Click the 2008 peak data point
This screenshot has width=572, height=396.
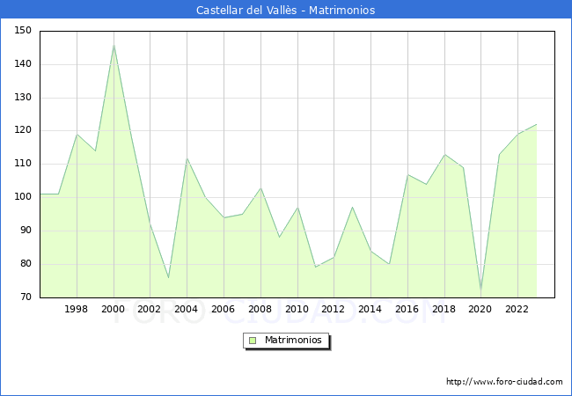(260, 188)
